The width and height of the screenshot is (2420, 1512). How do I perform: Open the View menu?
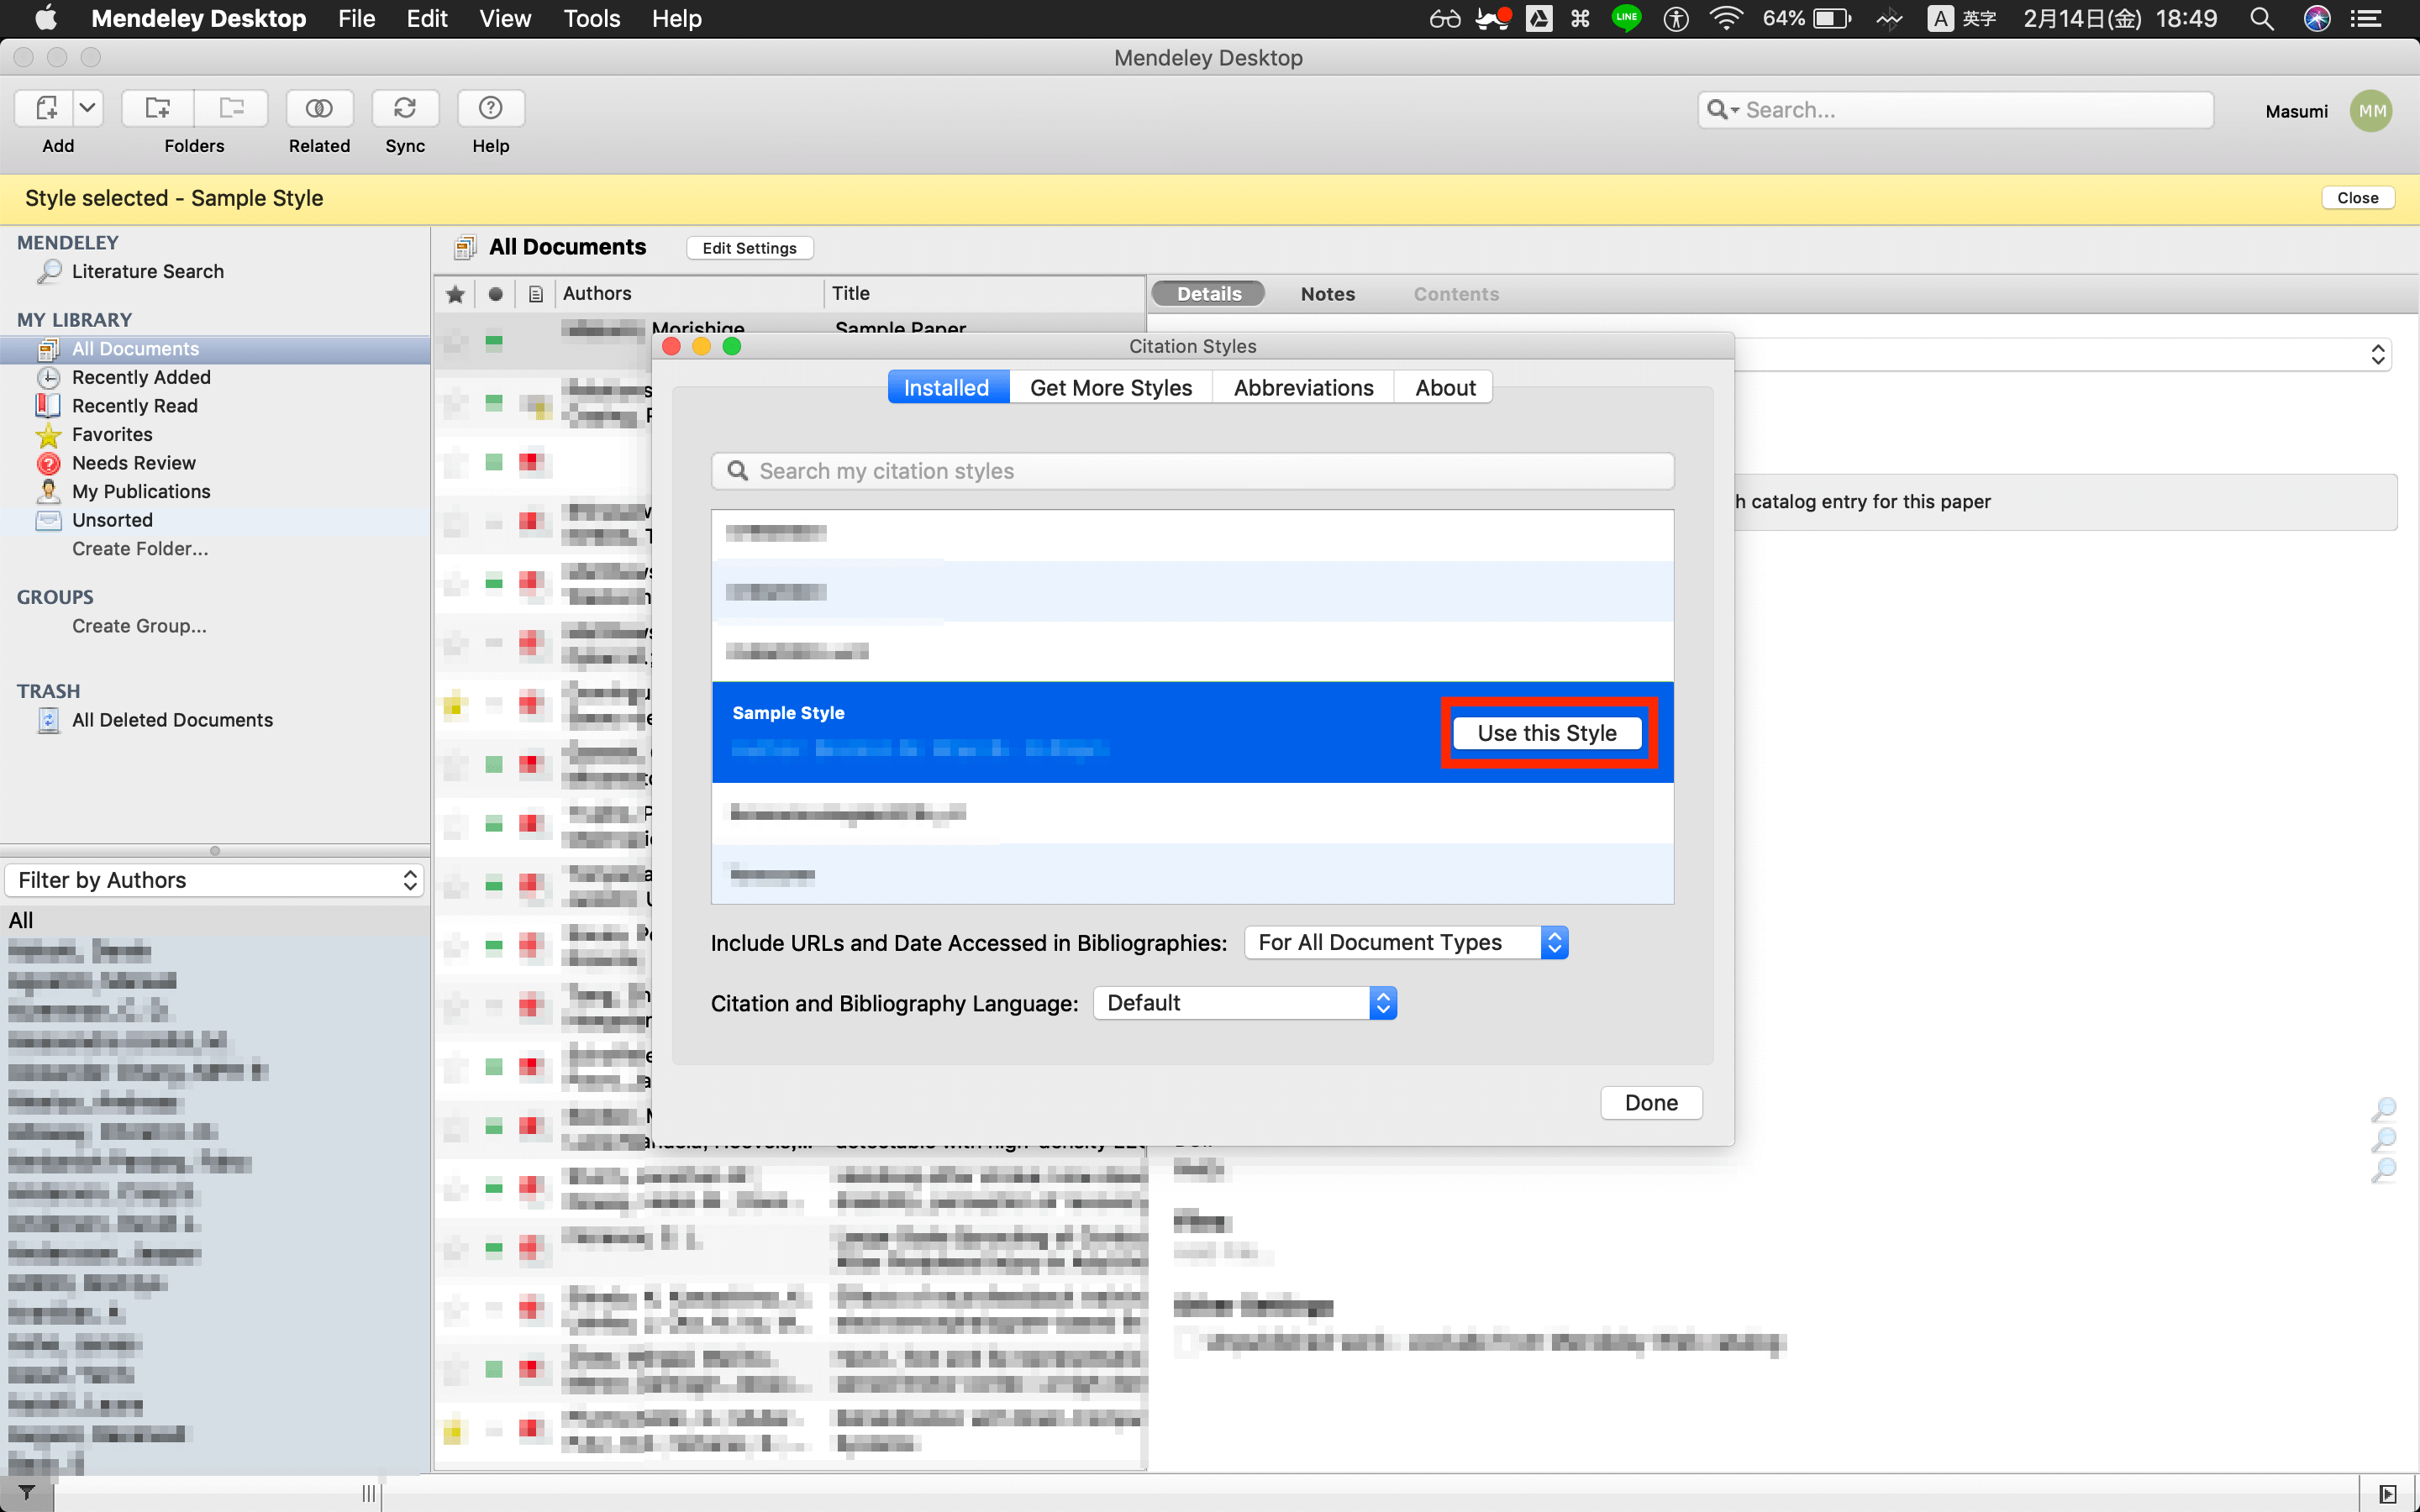(x=505, y=19)
